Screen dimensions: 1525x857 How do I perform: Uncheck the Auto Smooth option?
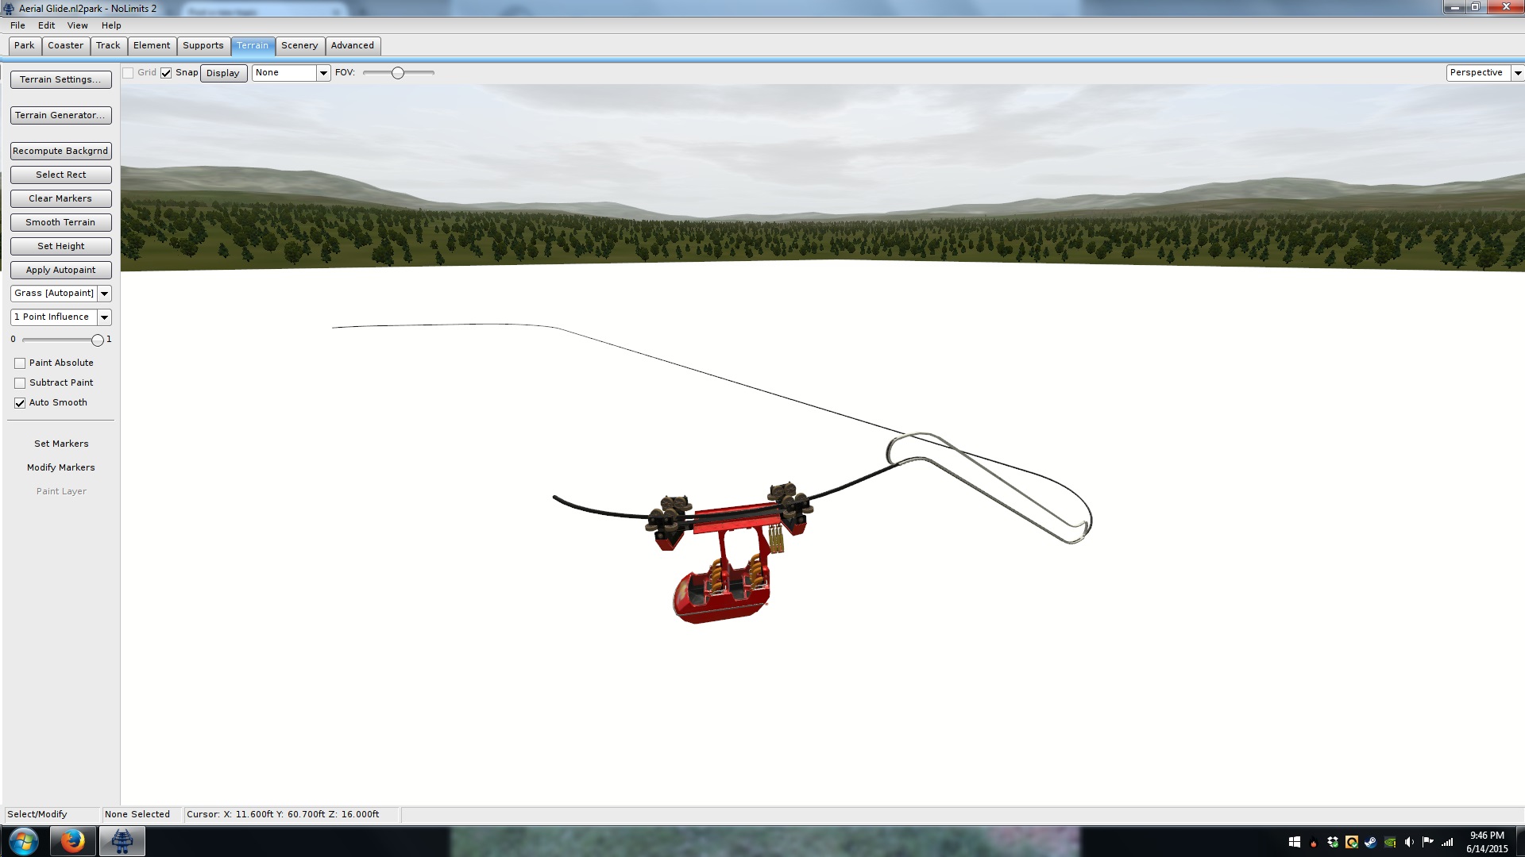point(20,403)
